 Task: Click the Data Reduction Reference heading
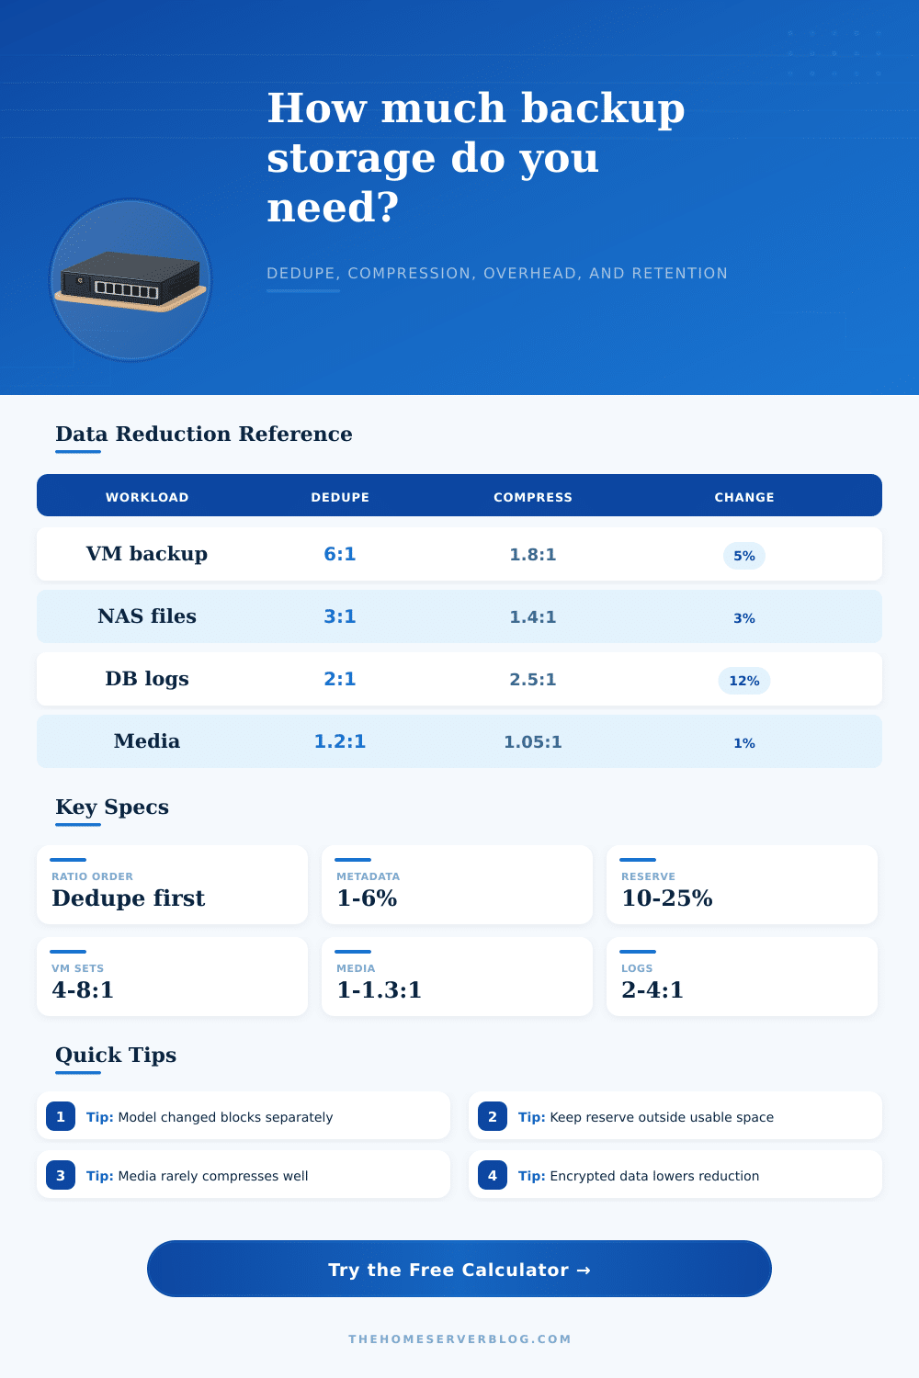(x=204, y=434)
